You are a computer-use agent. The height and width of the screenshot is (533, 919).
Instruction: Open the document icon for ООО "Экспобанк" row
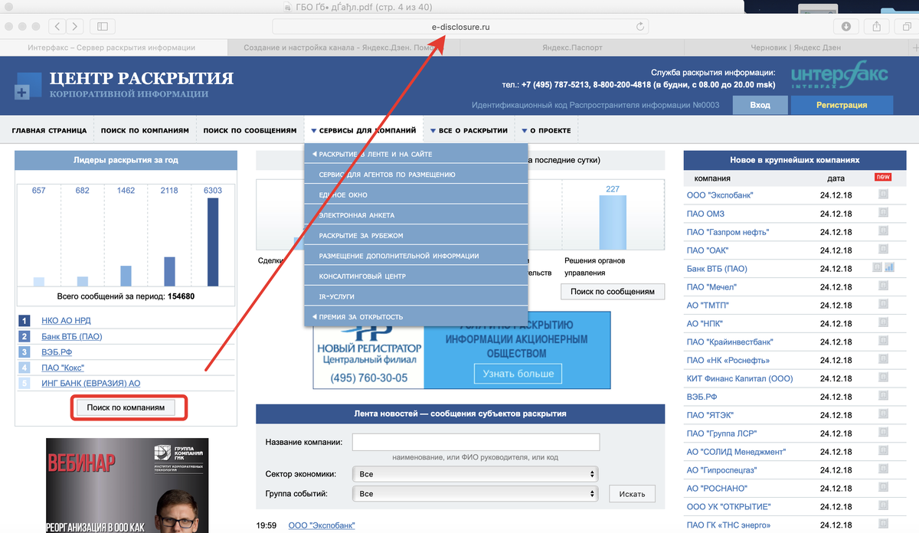[x=883, y=195]
